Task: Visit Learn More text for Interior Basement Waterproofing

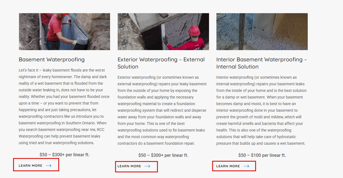Action: click(228, 166)
